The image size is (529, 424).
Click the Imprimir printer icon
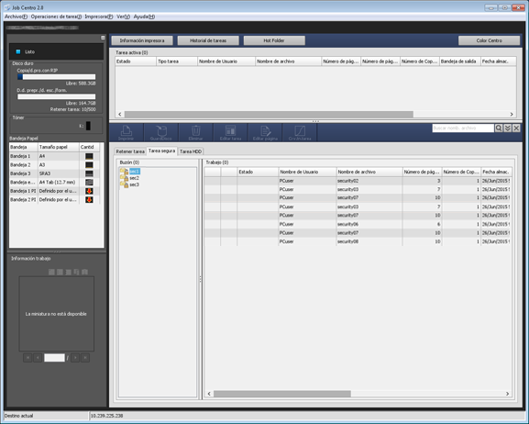point(127,132)
